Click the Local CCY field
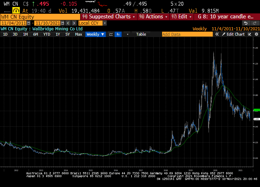The height and width of the screenshot is (187, 260). tap(90, 23)
